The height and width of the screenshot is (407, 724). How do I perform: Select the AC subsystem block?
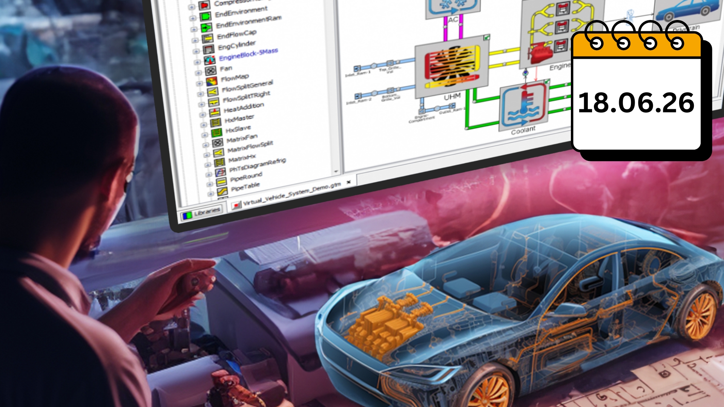(452, 8)
